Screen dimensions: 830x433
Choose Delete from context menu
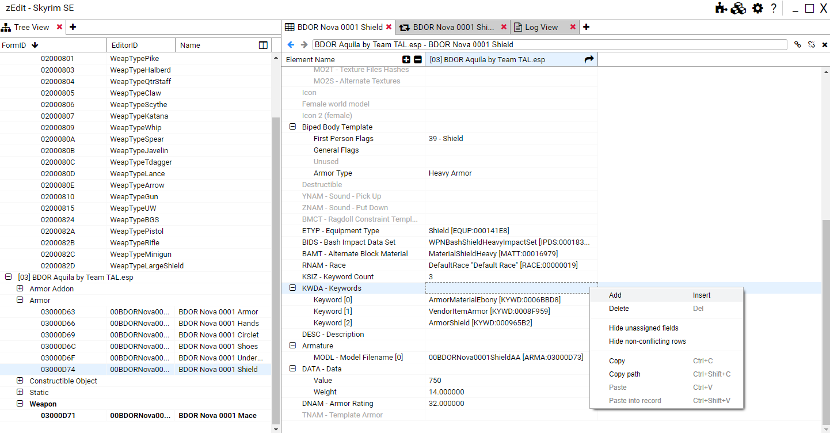[667, 308]
